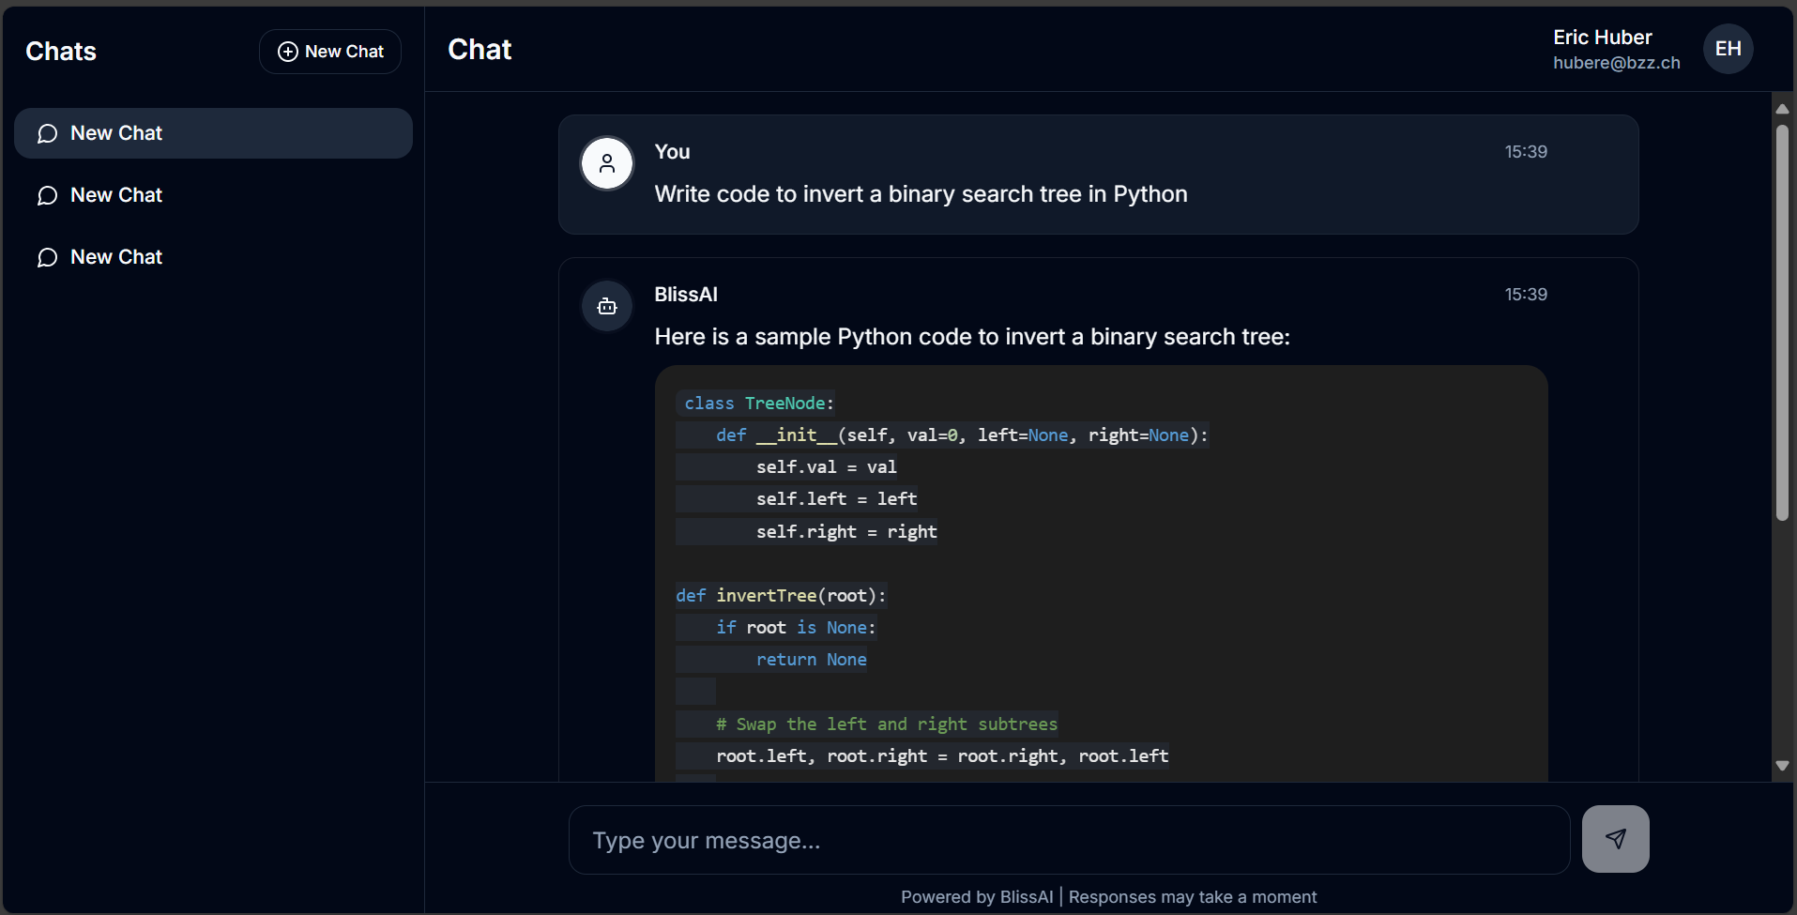Image resolution: width=1797 pixels, height=915 pixels.
Task: Click the user profile icon beside You
Action: coord(607,163)
